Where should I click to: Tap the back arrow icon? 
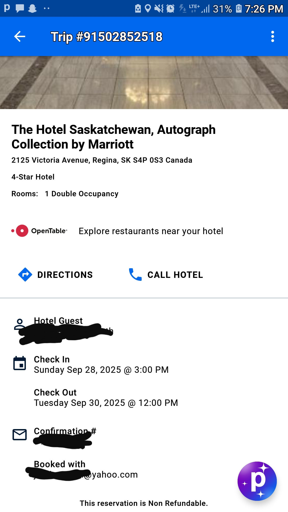tap(19, 37)
